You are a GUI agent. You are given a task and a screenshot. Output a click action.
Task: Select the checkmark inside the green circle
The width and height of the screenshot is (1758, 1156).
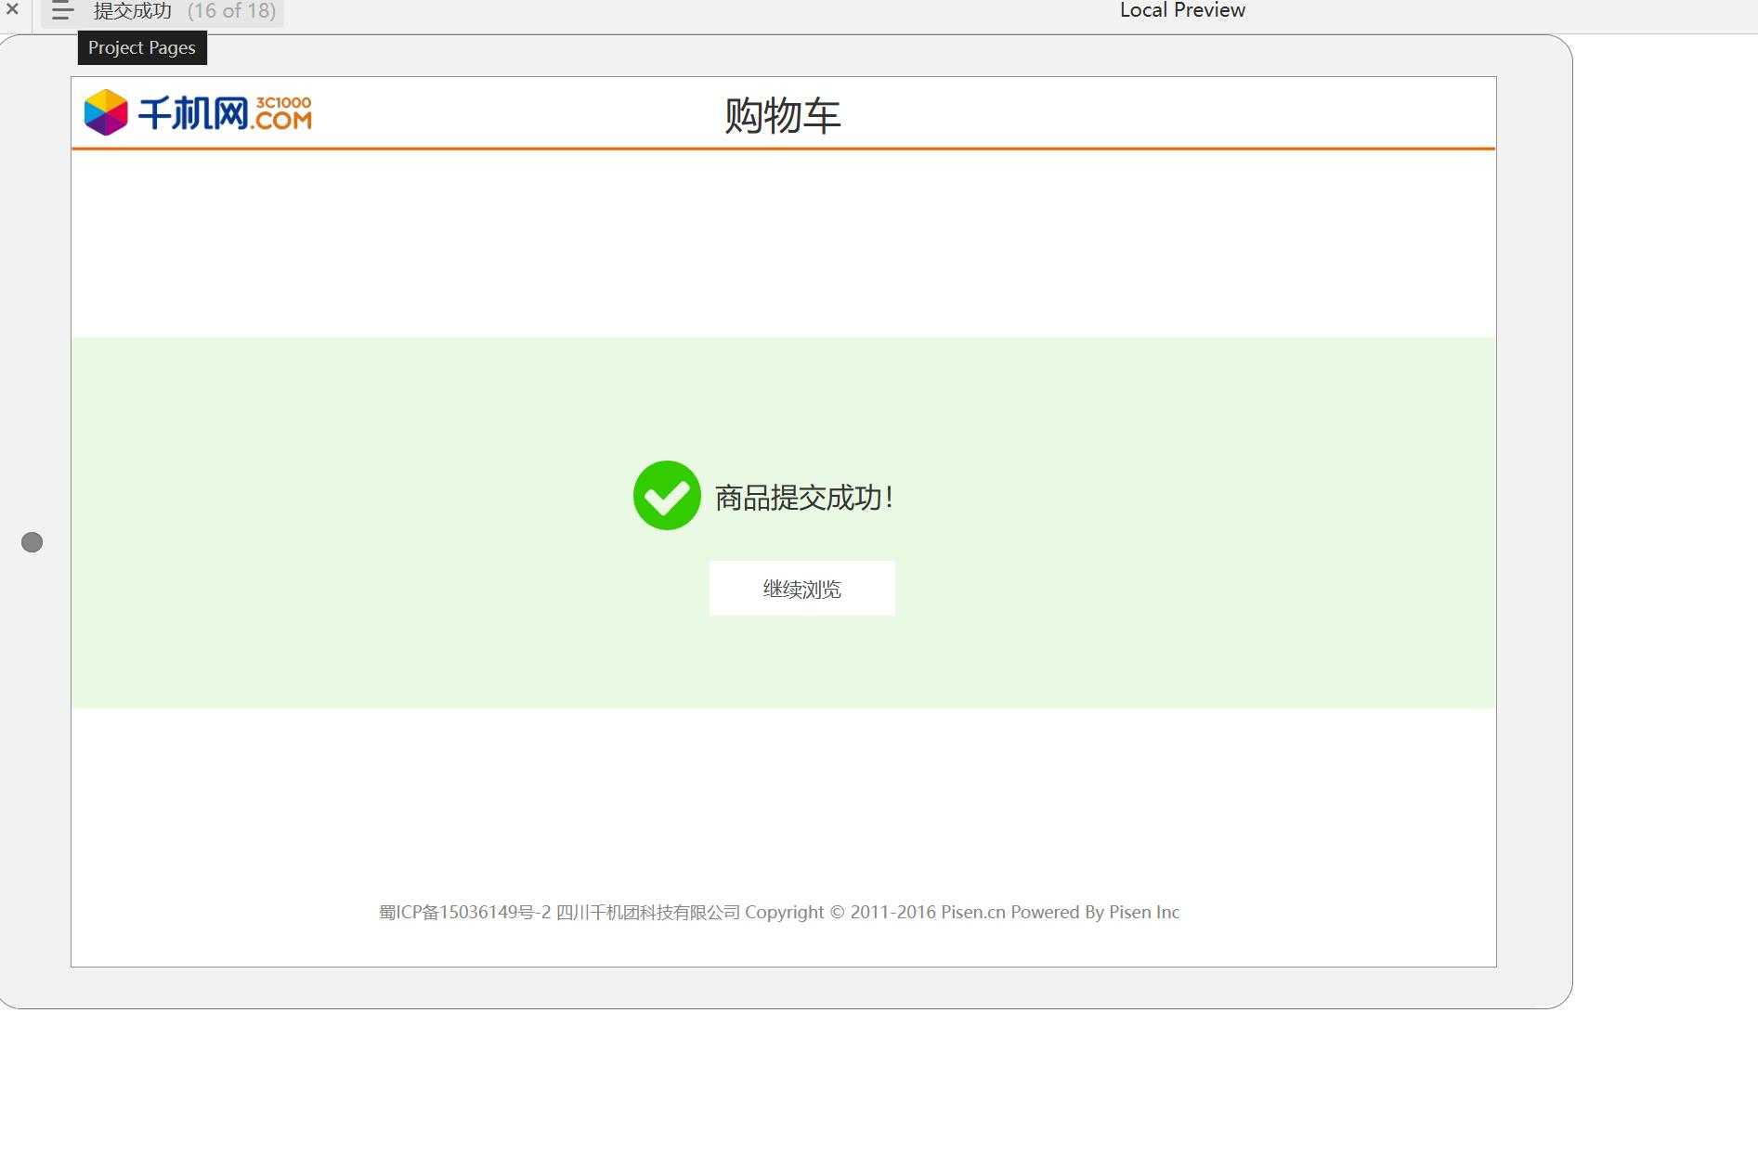[667, 495]
